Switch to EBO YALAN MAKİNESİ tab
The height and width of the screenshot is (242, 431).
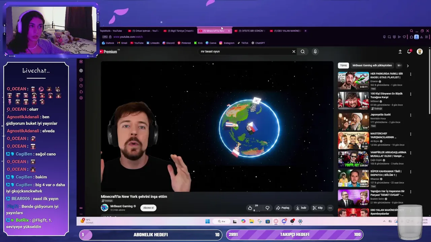coord(285,31)
